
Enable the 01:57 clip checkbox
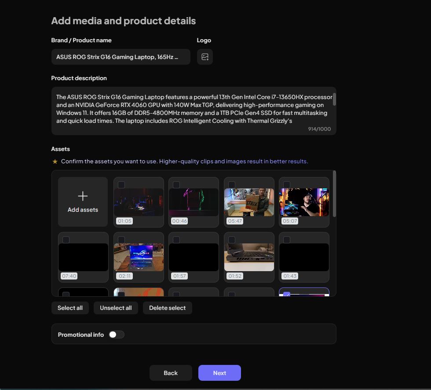pyautogui.click(x=176, y=240)
